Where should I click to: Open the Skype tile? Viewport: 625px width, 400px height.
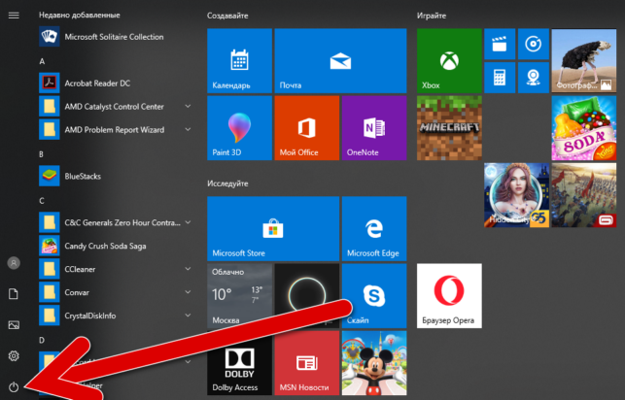point(374,296)
